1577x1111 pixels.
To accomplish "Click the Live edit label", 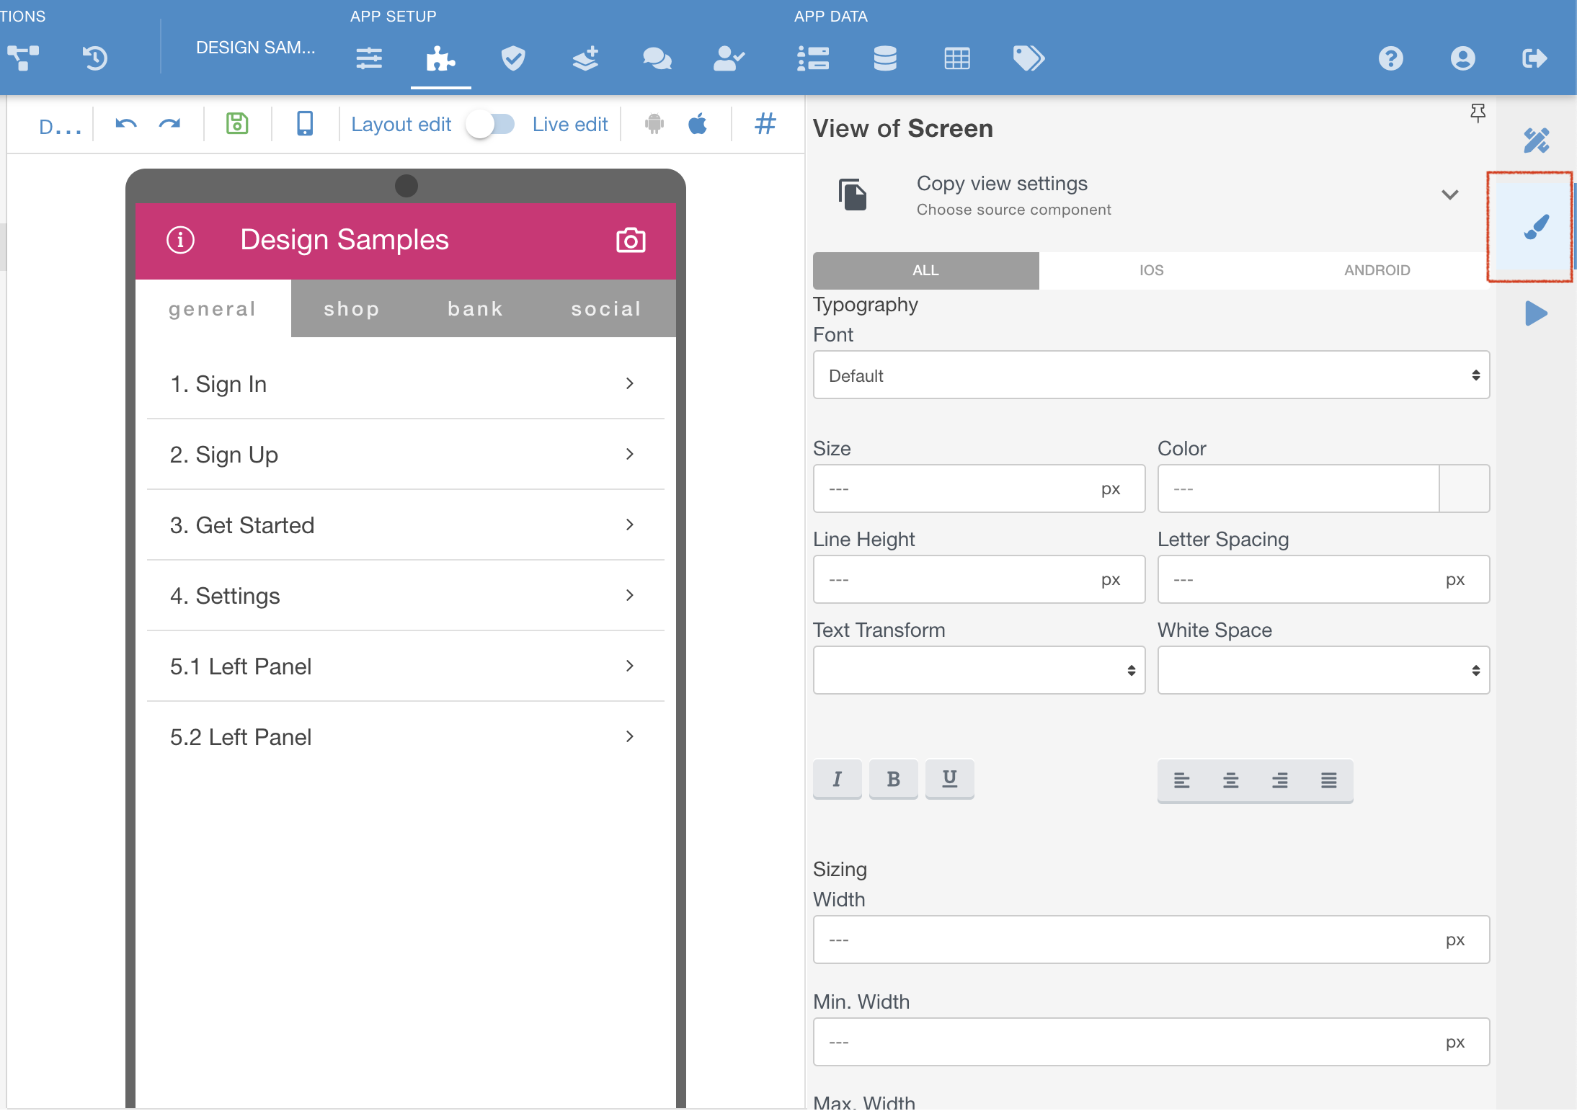I will click(x=570, y=125).
